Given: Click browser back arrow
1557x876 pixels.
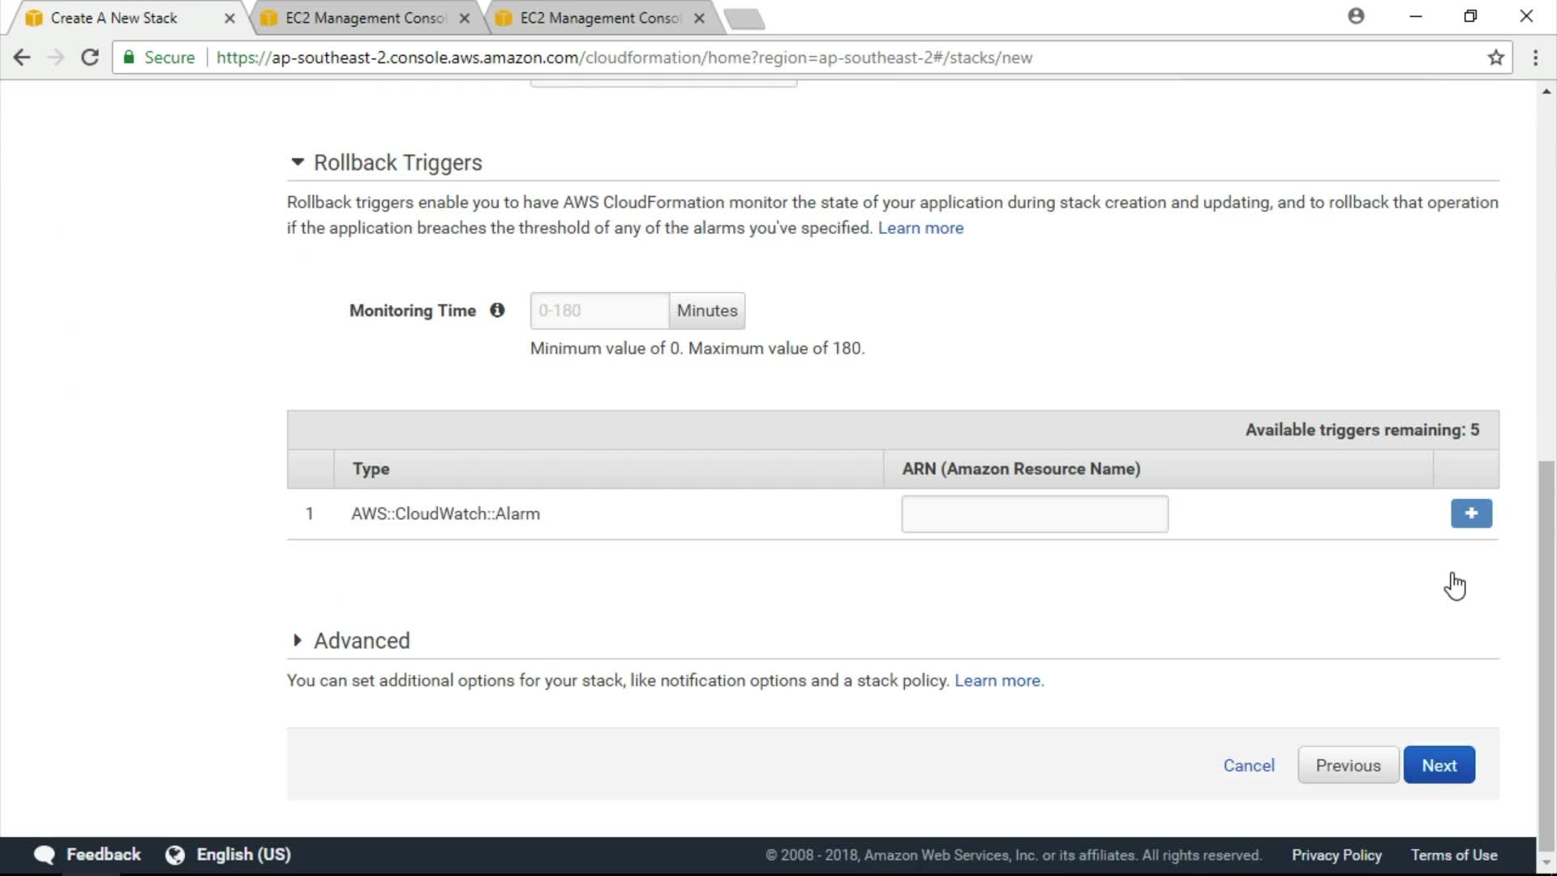Looking at the screenshot, I should (22, 58).
